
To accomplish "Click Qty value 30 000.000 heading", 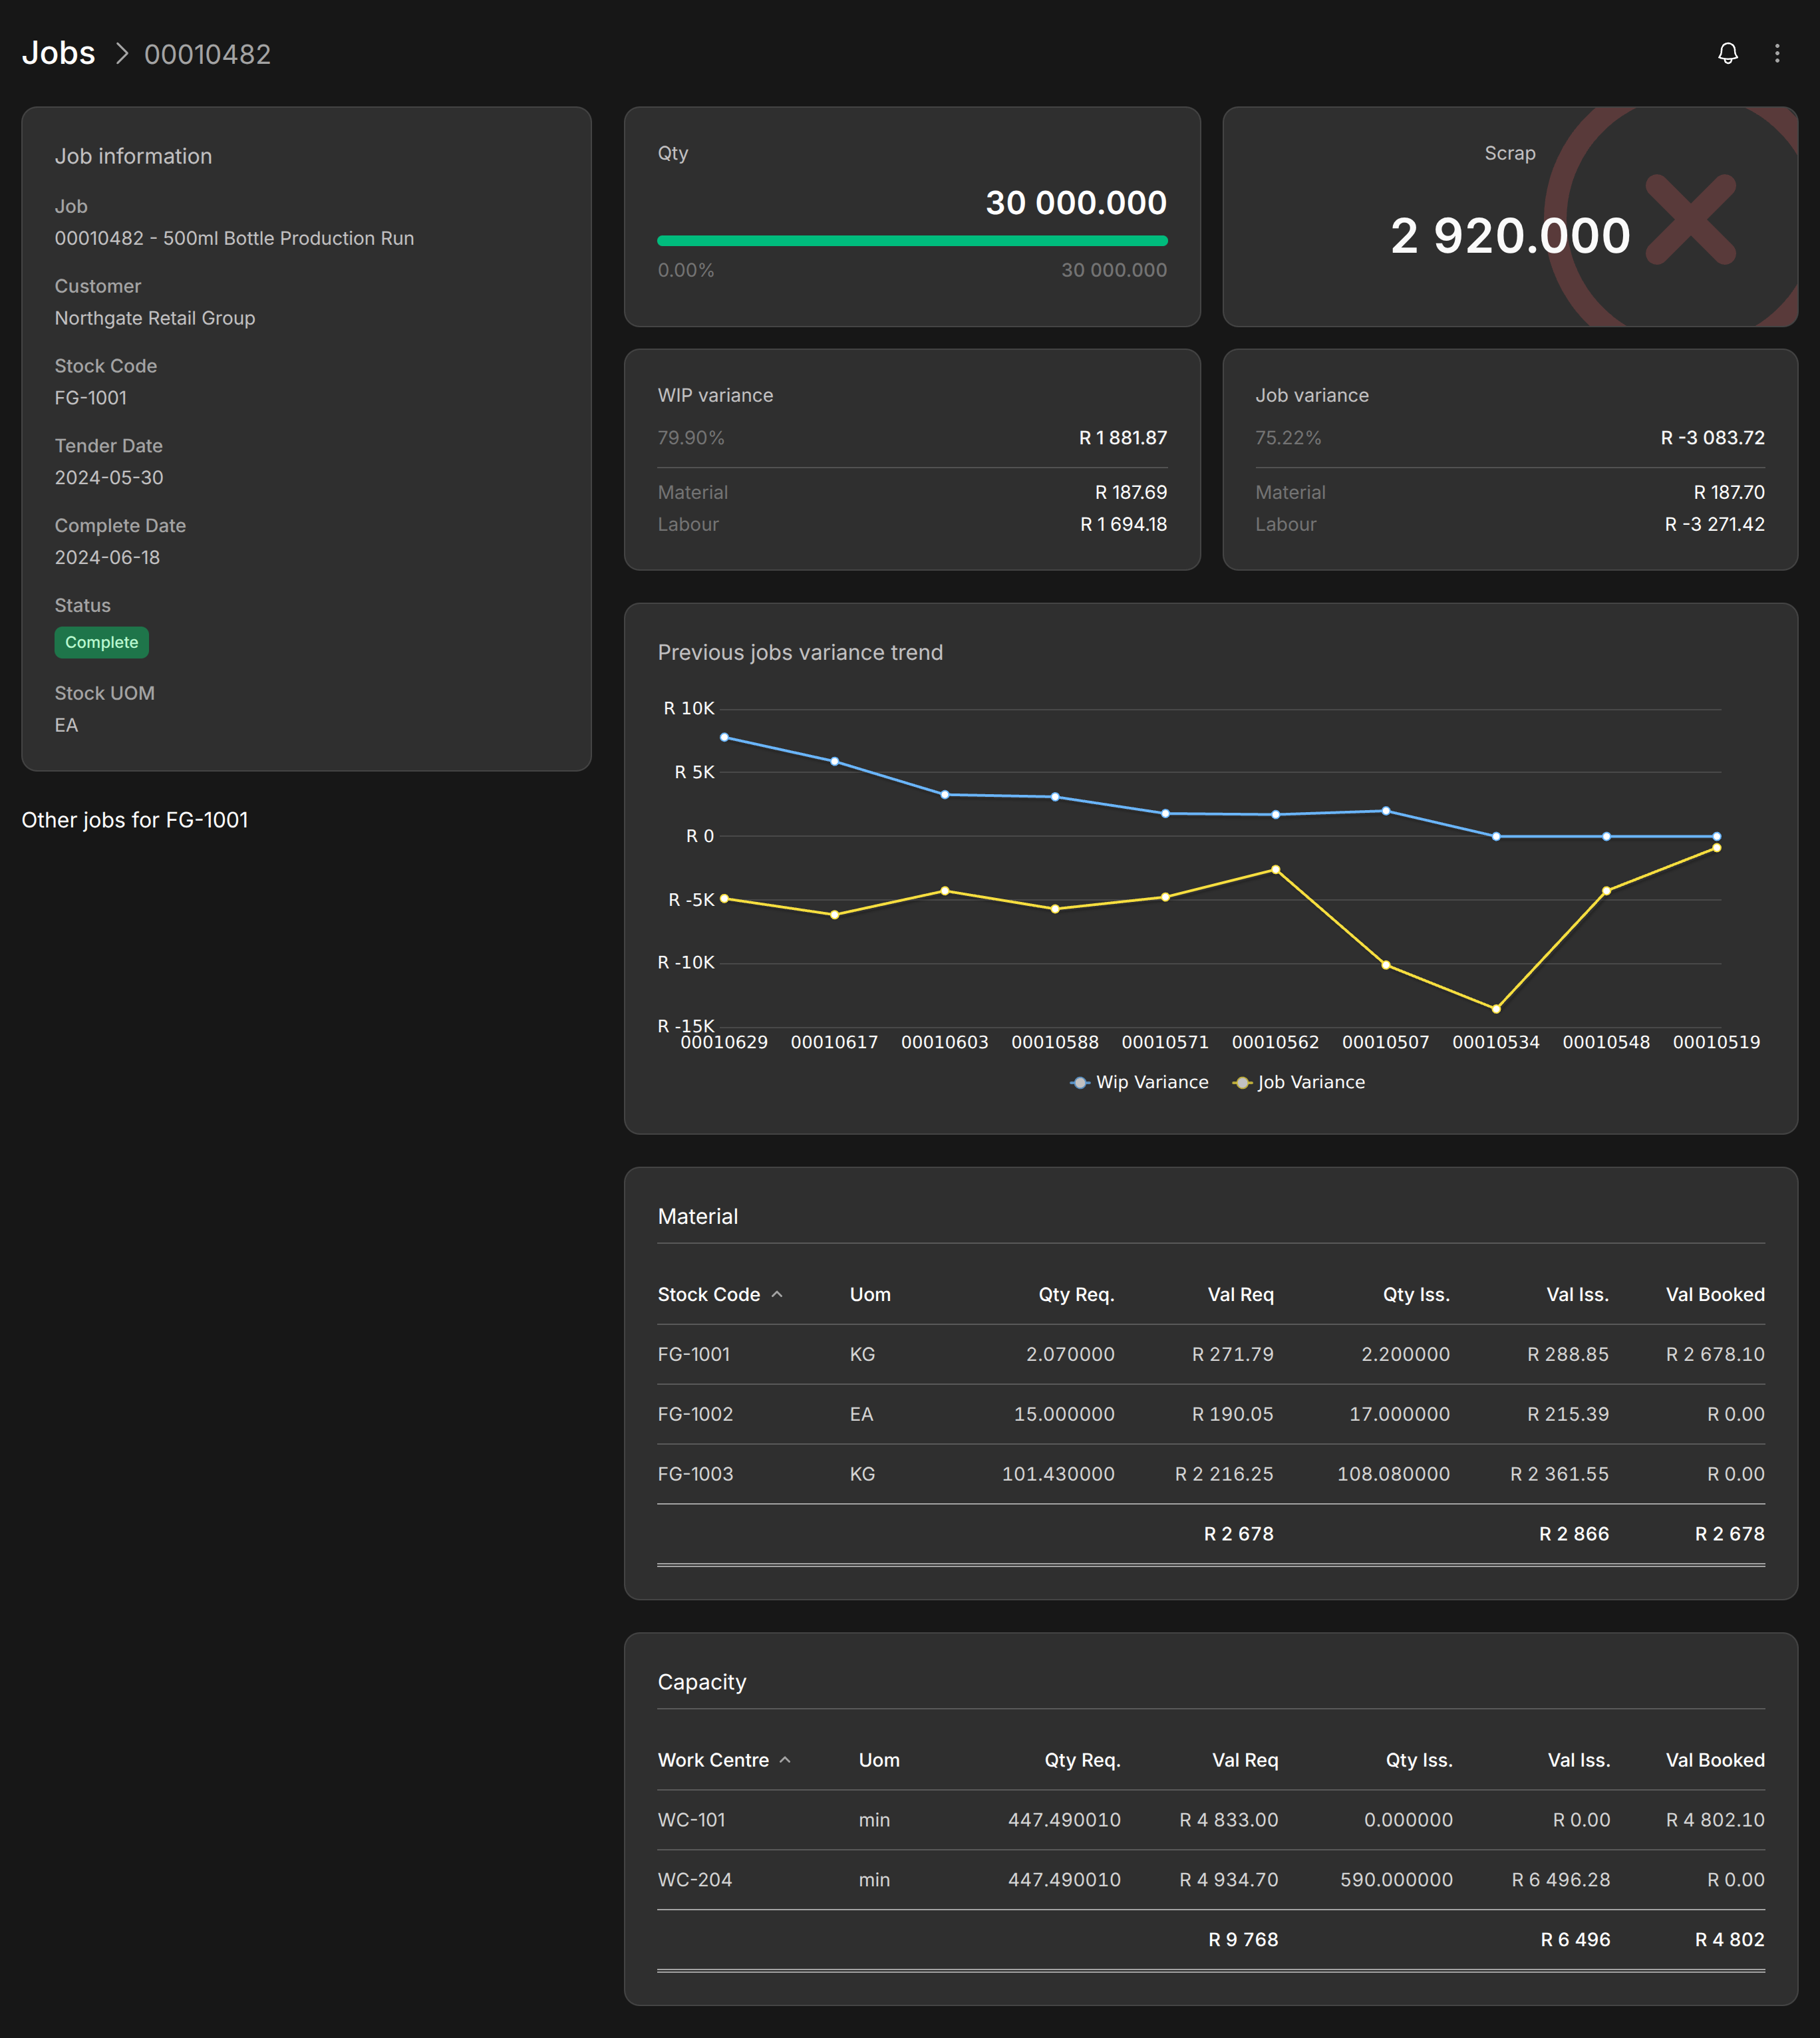I will [x=1076, y=203].
